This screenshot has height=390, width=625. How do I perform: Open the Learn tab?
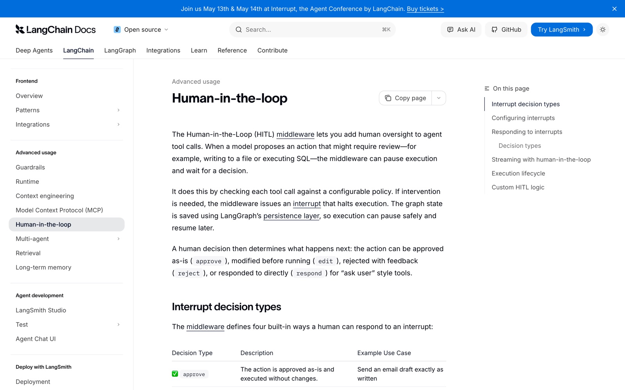point(199,50)
